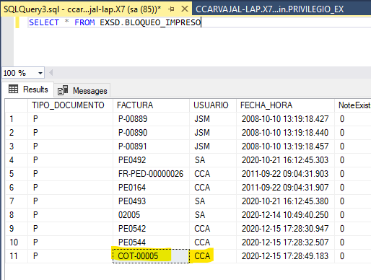The image size is (371, 280).
Task: Click the CCA user cell in row 6
Action: [213, 188]
